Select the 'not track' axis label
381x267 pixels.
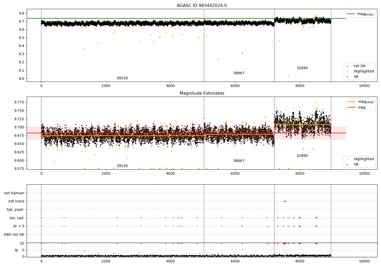point(16,201)
